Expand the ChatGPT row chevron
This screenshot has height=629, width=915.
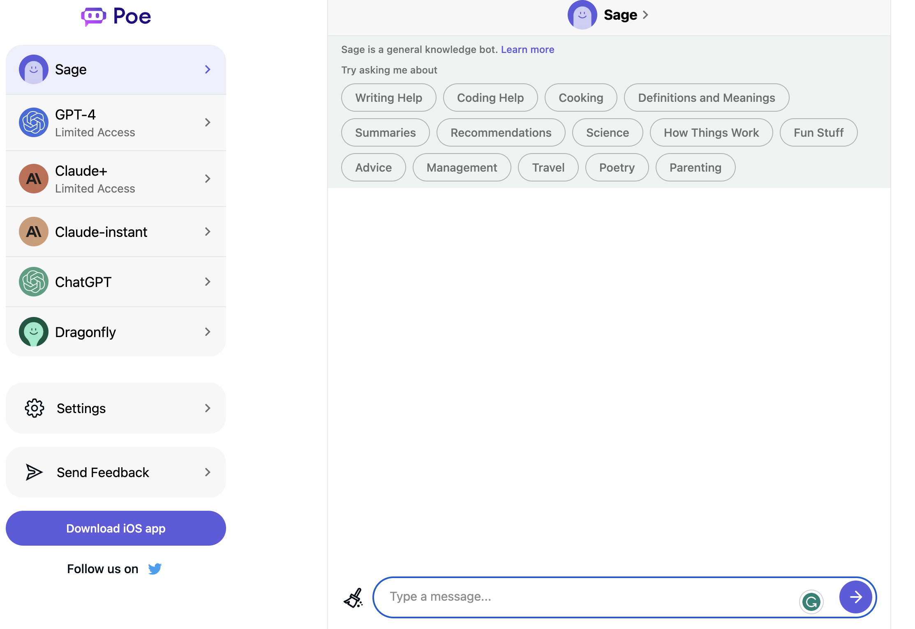(208, 282)
